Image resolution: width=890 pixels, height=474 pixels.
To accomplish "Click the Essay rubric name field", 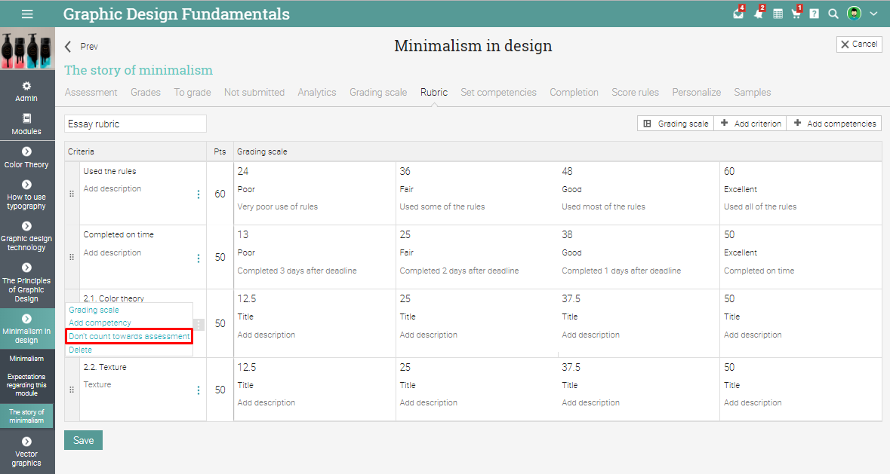I will point(136,124).
